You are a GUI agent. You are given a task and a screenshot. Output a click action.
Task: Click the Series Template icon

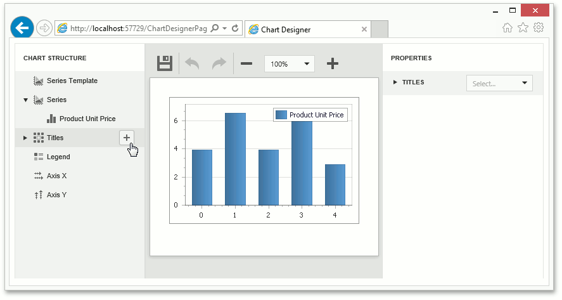pos(39,81)
